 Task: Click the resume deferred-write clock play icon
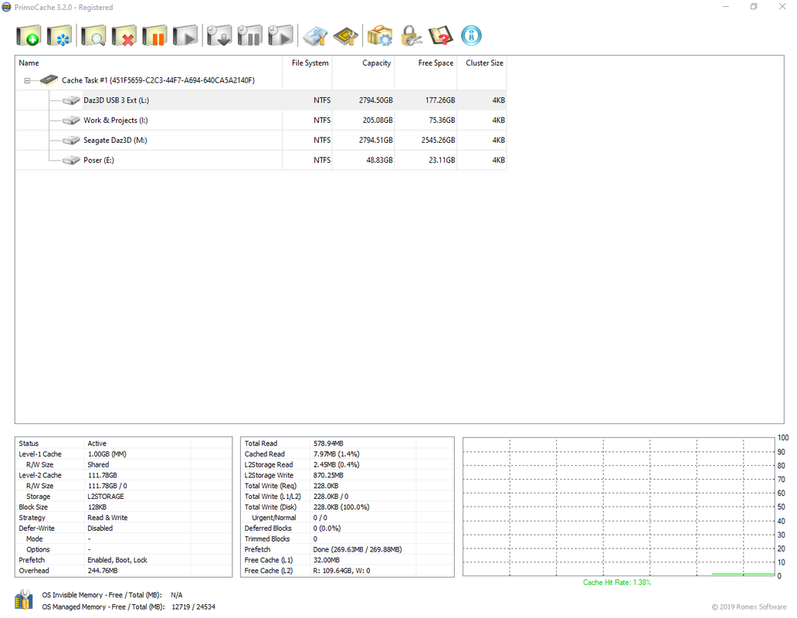[x=280, y=36]
